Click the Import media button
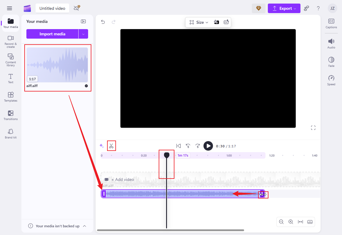 52,34
